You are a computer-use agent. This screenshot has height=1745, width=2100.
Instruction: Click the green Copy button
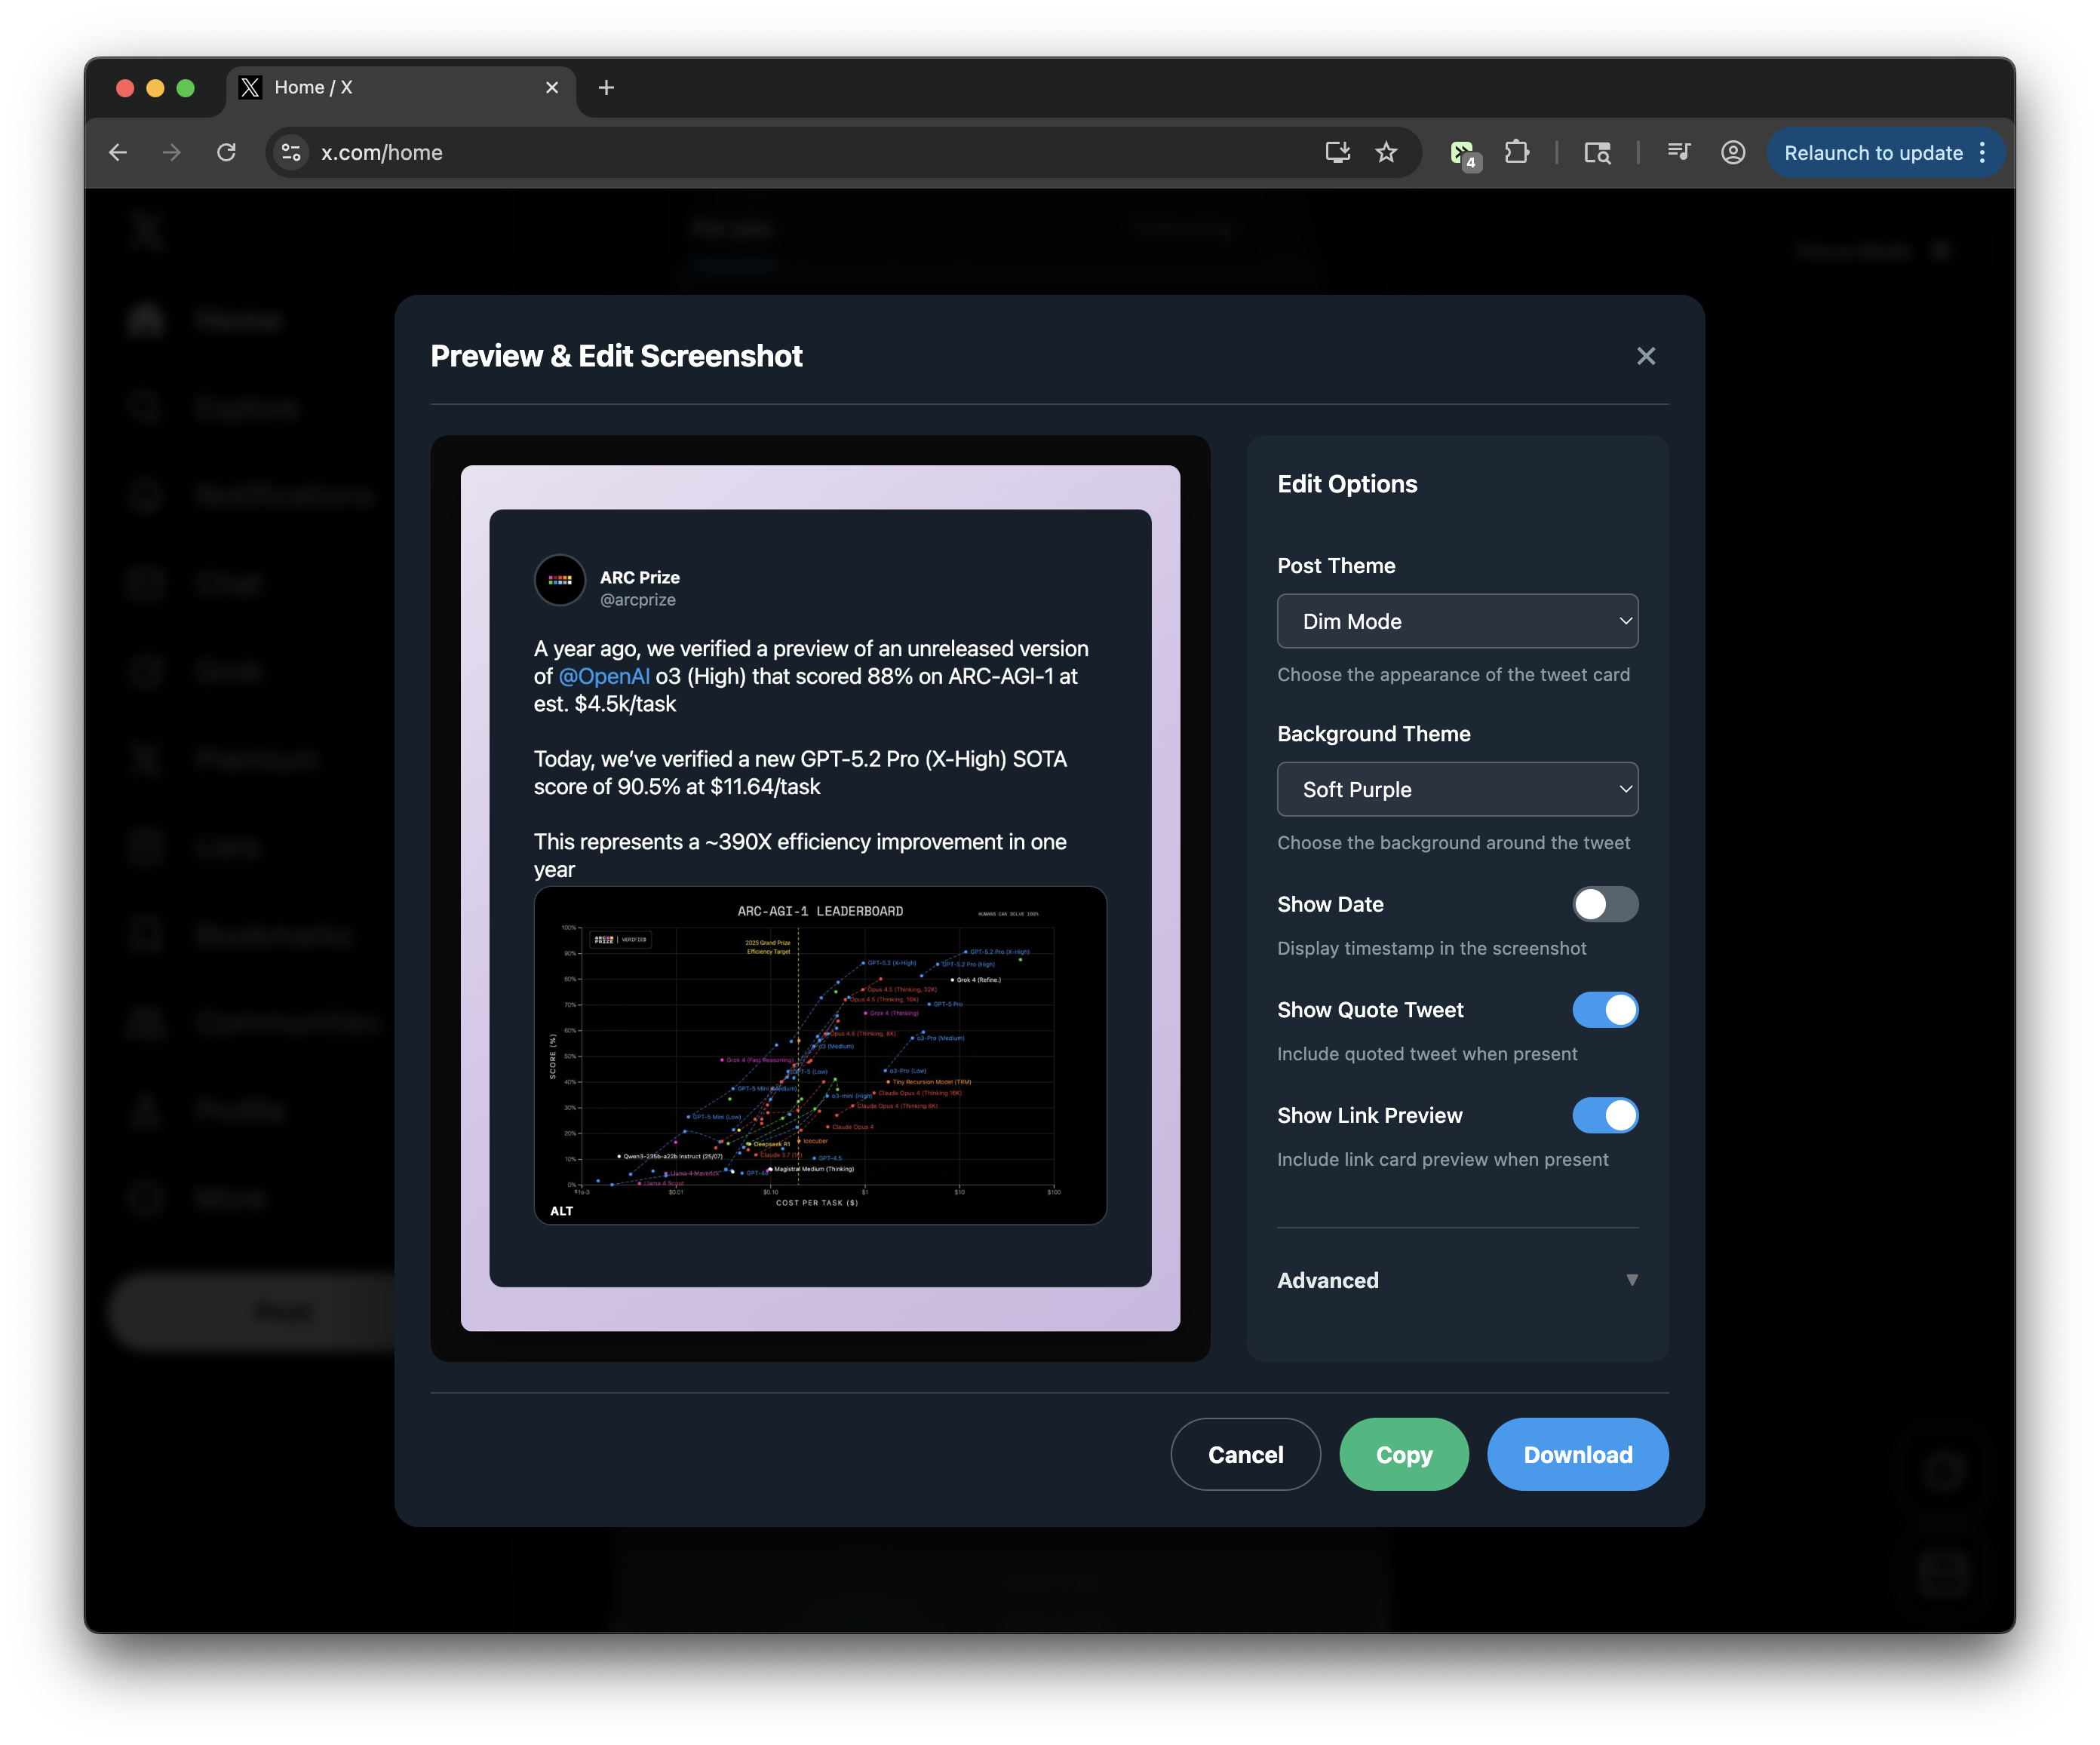(1403, 1454)
